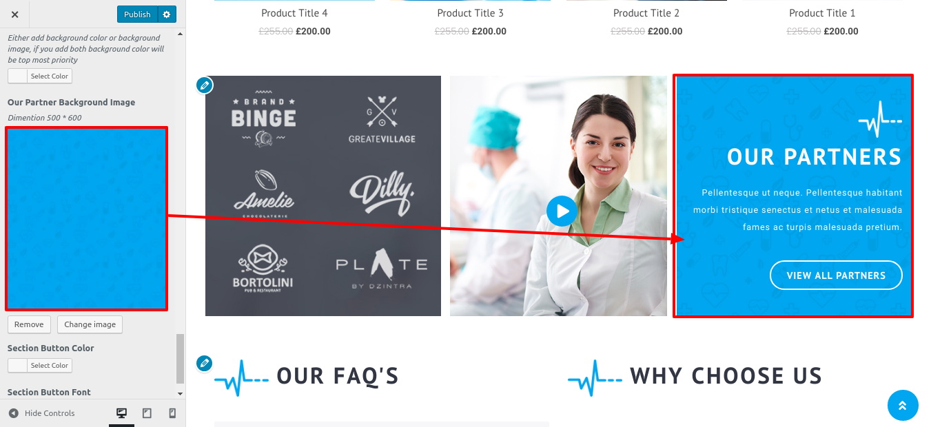Click the scroll-to-top double chevron button
This screenshot has width=931, height=427.
(x=903, y=405)
